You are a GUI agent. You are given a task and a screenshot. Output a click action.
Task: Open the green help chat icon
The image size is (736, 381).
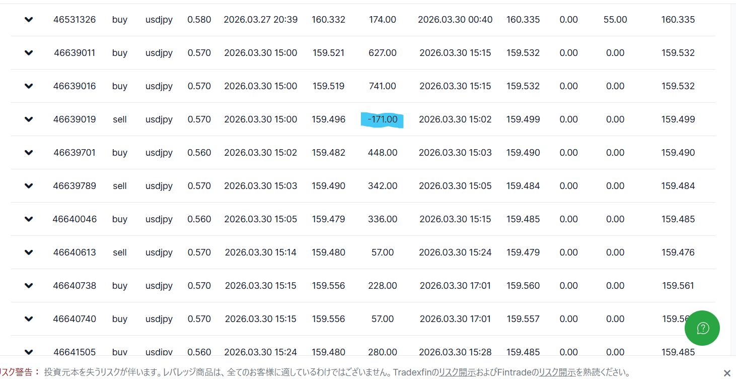702,328
